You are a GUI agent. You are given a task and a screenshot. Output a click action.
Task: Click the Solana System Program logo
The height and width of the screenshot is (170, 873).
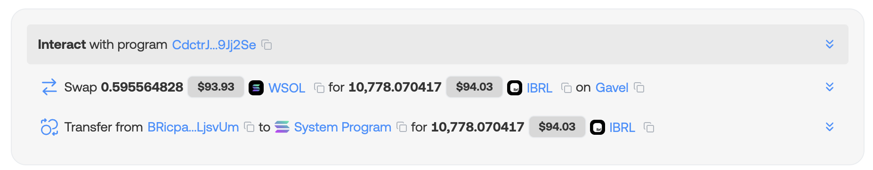[x=282, y=127]
